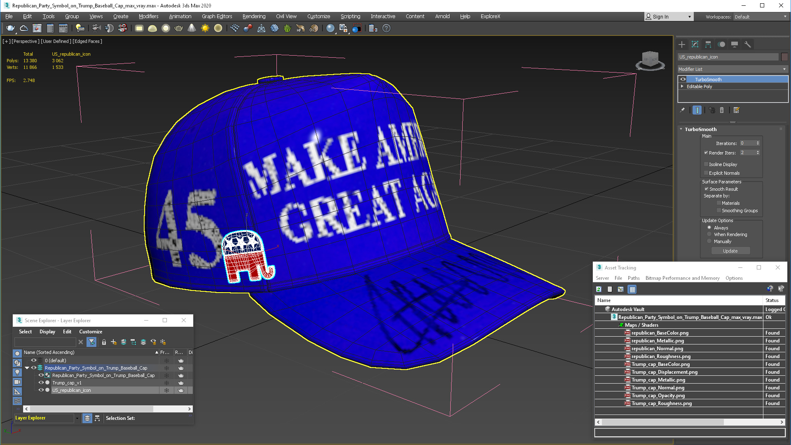Click the ViewCube in the viewport corner
This screenshot has width=791, height=445.
tap(650, 61)
